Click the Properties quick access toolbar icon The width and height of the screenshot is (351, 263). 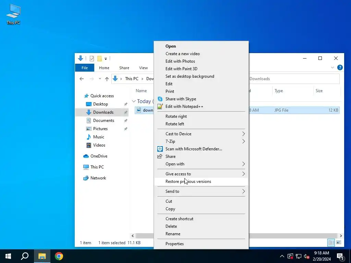(92, 59)
